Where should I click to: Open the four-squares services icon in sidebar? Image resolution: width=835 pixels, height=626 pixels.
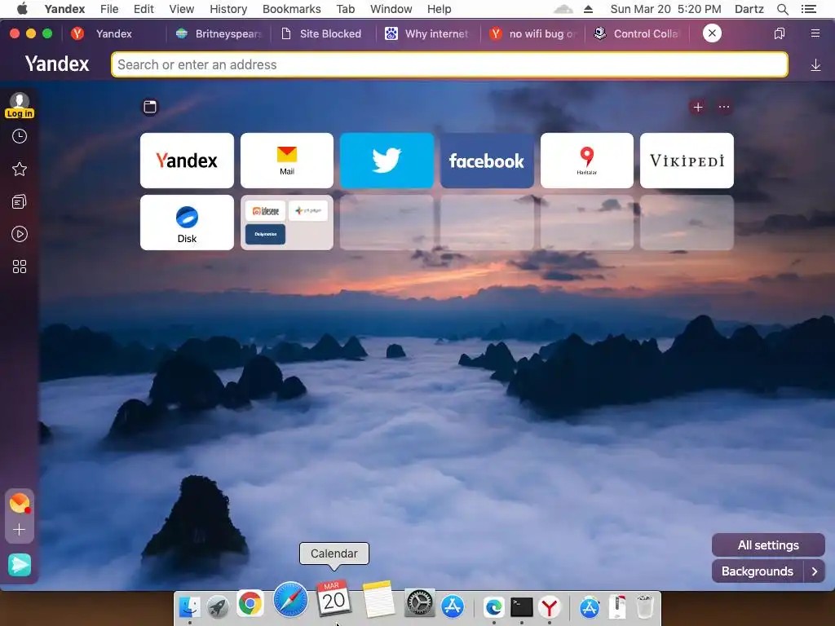click(20, 267)
